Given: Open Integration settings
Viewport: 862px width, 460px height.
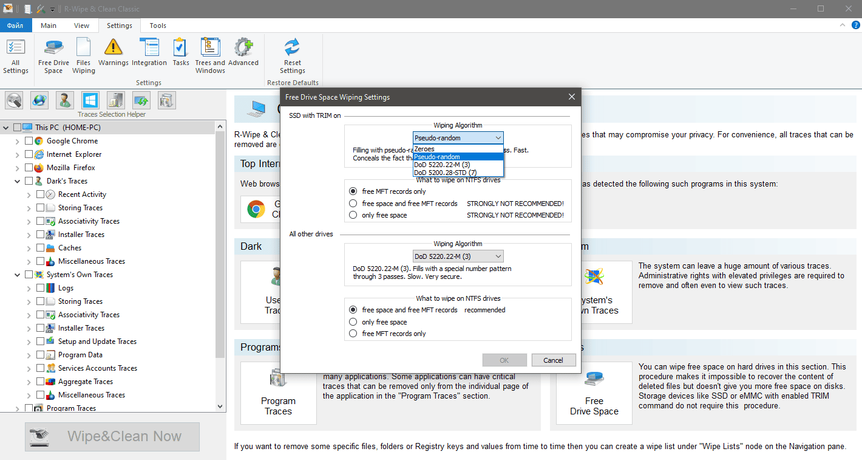Looking at the screenshot, I should (x=149, y=52).
